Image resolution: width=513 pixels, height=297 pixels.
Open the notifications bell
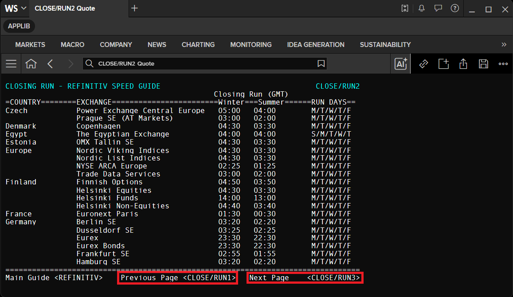point(422,8)
